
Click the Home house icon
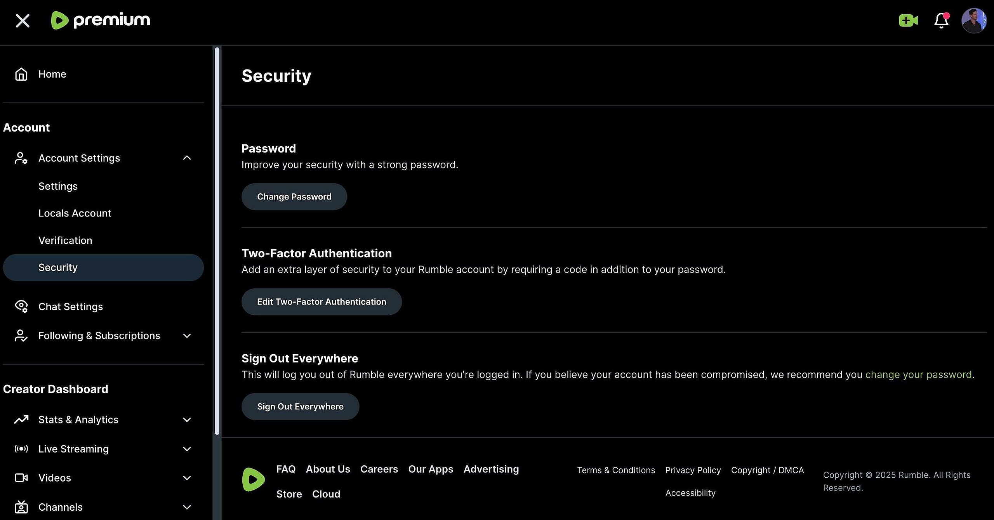(21, 74)
